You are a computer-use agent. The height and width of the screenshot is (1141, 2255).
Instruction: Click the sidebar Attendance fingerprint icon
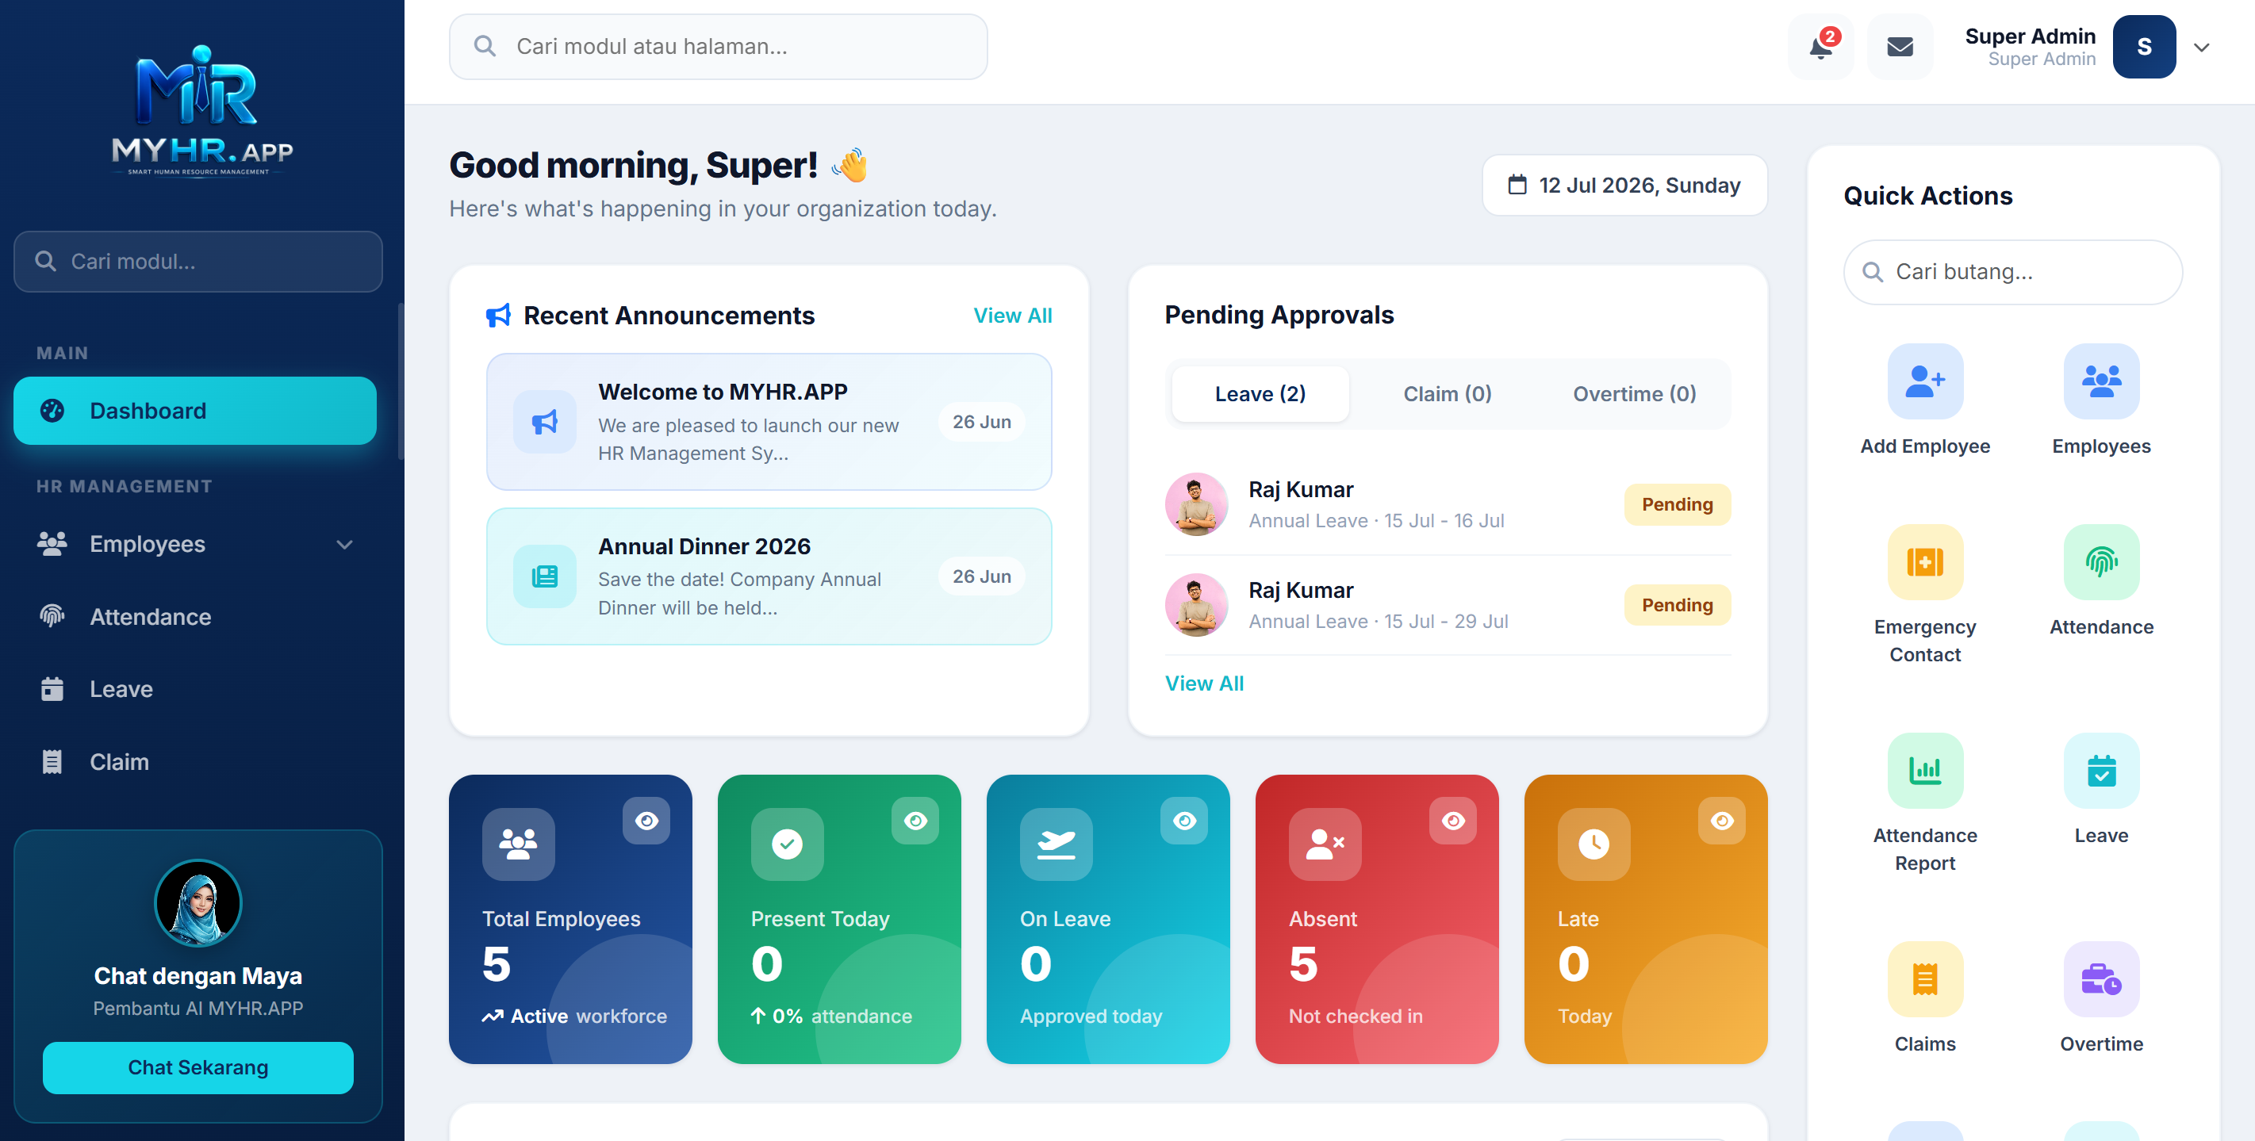[52, 617]
